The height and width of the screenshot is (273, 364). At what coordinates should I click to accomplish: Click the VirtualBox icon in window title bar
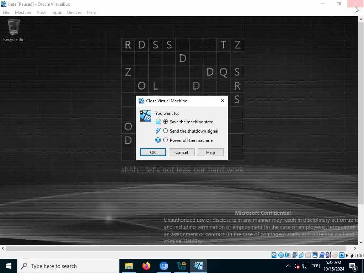(x=4, y=4)
